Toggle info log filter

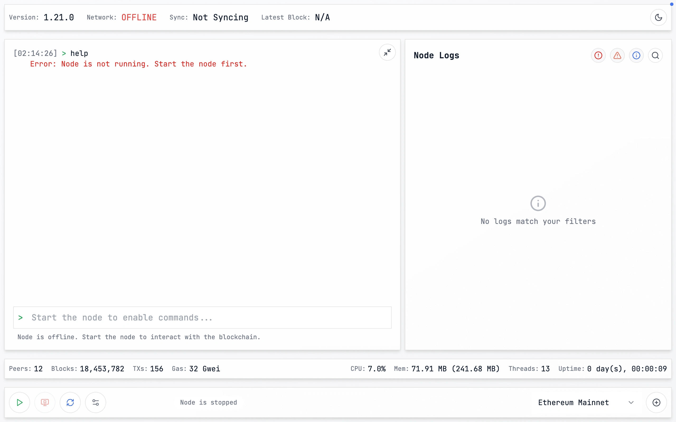pyautogui.click(x=636, y=56)
